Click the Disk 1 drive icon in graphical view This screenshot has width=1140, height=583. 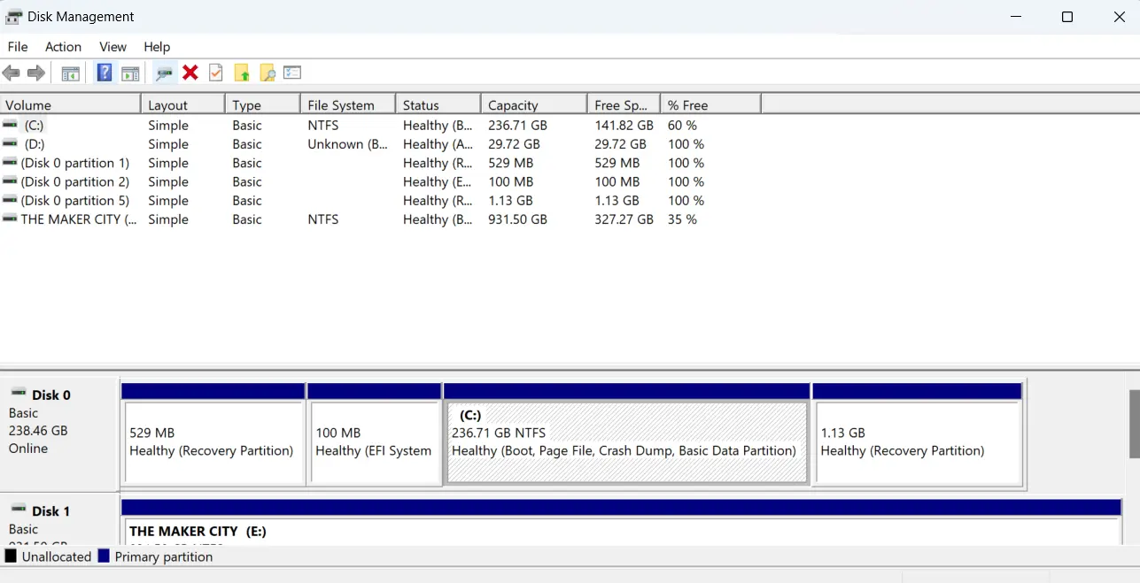coord(18,510)
